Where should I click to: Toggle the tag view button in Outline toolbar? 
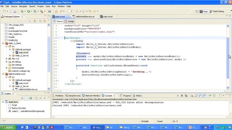click(x=26, y=98)
